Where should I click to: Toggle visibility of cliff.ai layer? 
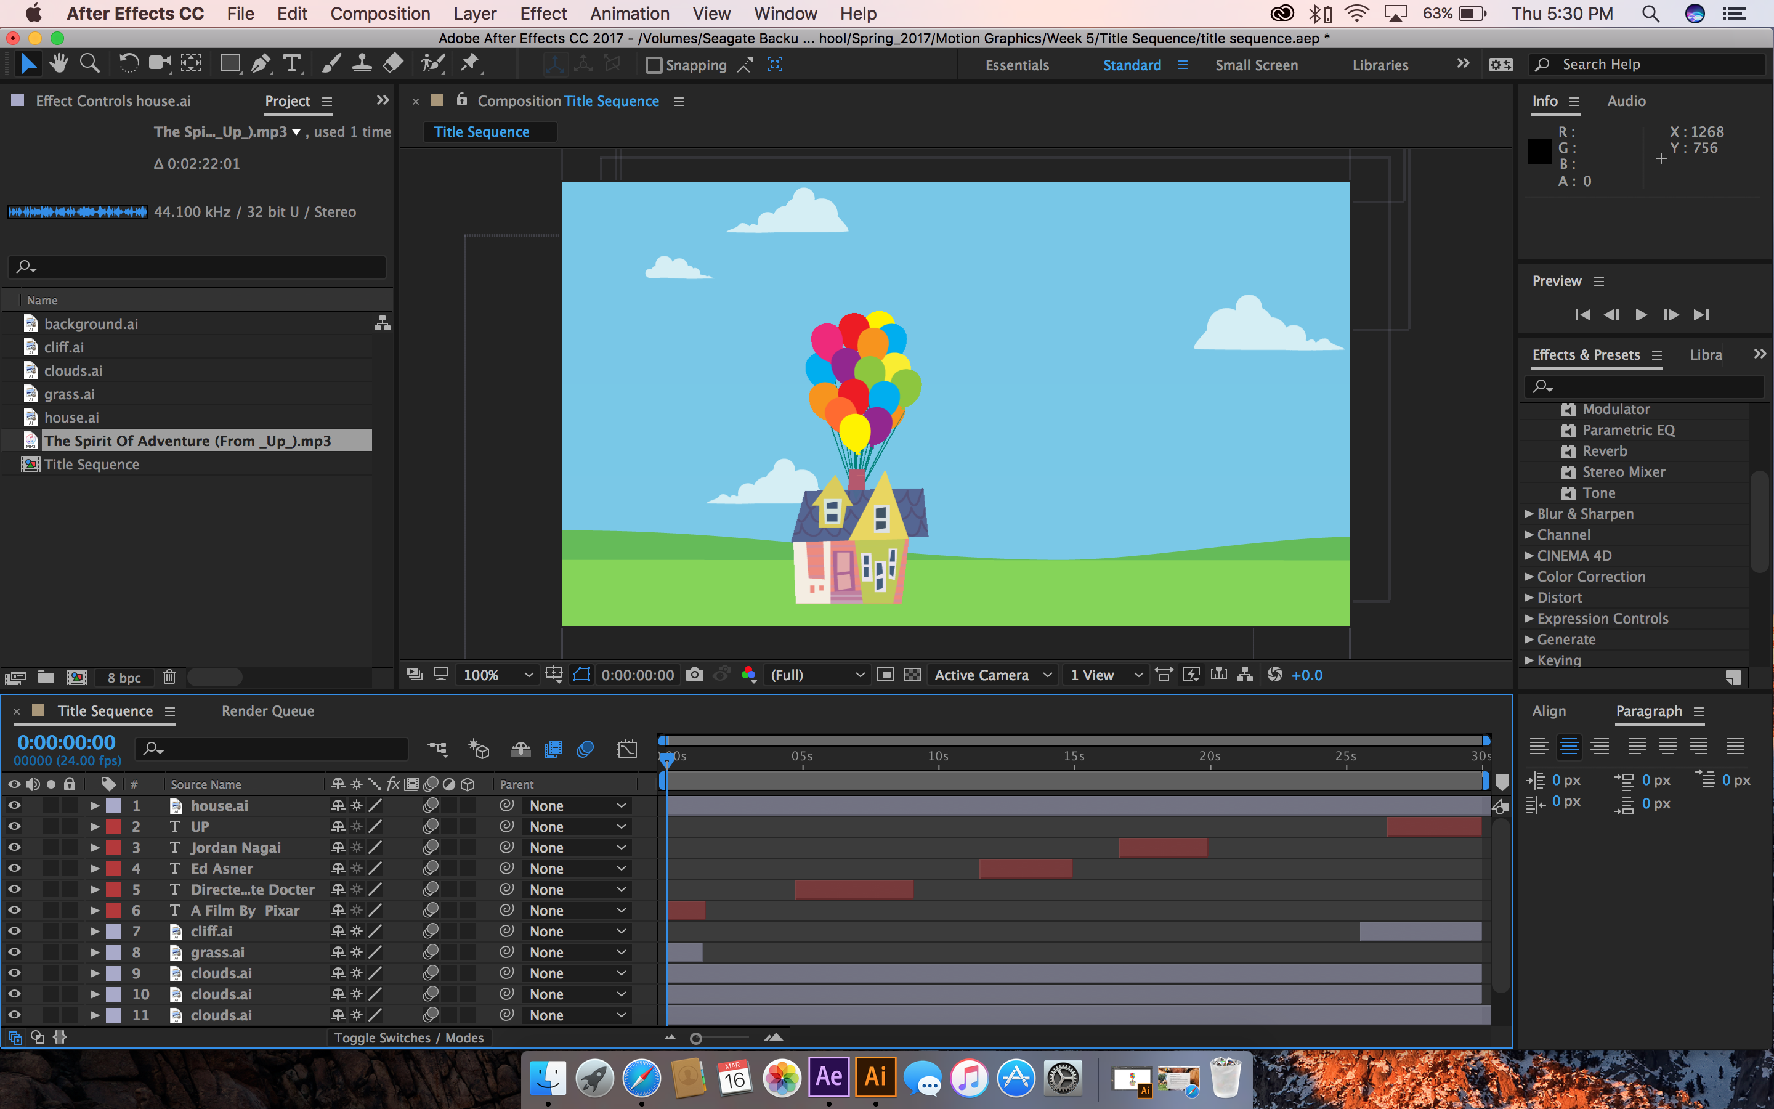click(14, 931)
